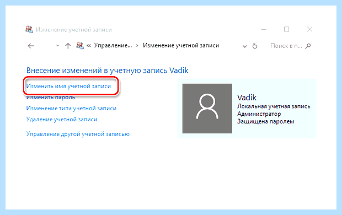Click the user accounts icon in address bar
This screenshot has height=215, width=342.
[x=79, y=45]
